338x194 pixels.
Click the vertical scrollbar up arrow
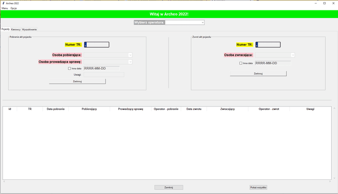tap(334, 108)
